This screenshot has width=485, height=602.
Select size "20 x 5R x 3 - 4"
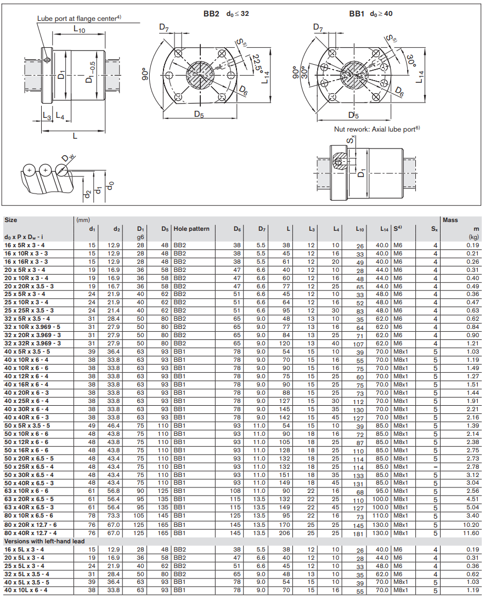(x=25, y=270)
